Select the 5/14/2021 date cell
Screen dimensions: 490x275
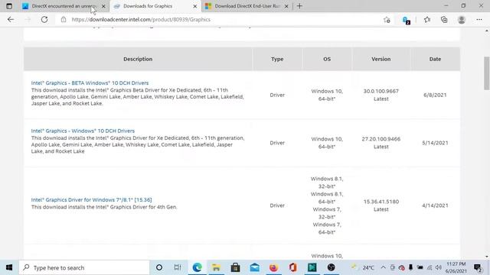coord(435,143)
